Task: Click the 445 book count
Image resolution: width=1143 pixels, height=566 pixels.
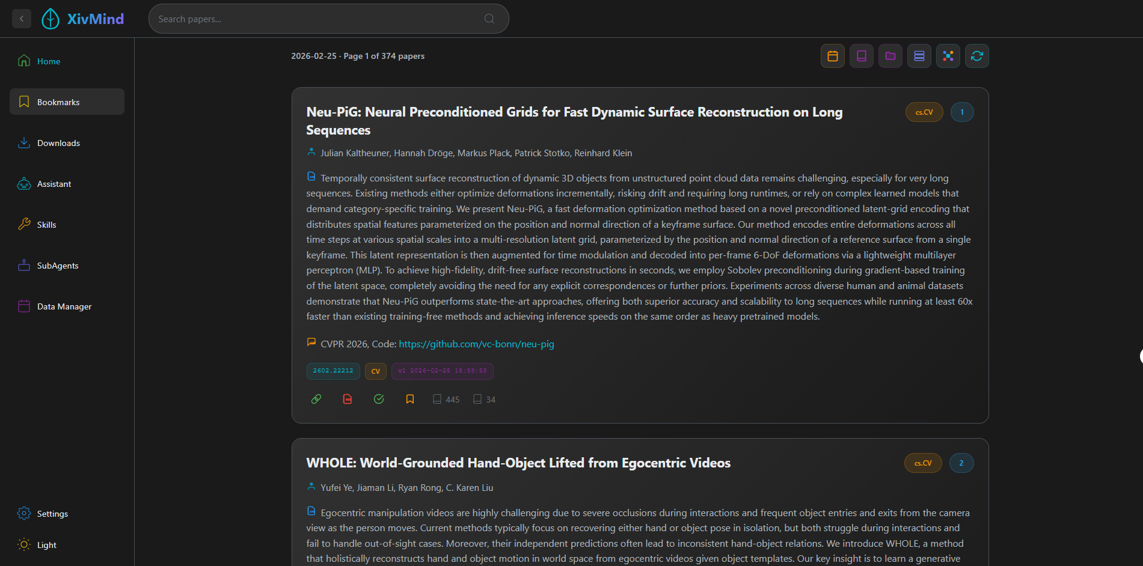Action: pyautogui.click(x=446, y=400)
